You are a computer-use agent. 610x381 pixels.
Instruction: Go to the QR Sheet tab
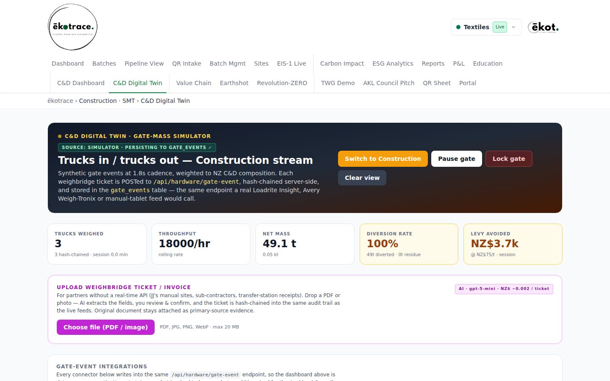point(437,83)
